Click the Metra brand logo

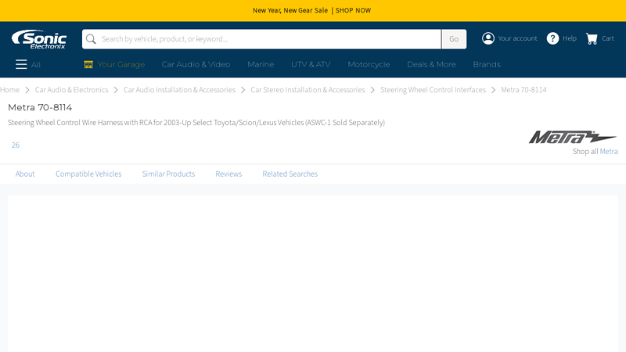[572, 137]
